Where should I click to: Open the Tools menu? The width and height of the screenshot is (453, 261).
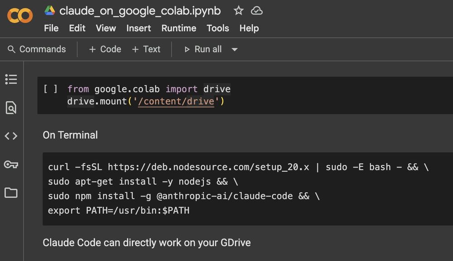(x=218, y=28)
